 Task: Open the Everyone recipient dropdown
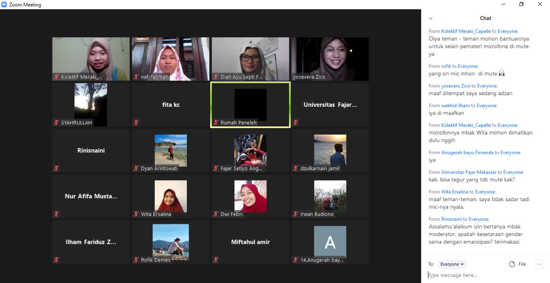[452, 264]
